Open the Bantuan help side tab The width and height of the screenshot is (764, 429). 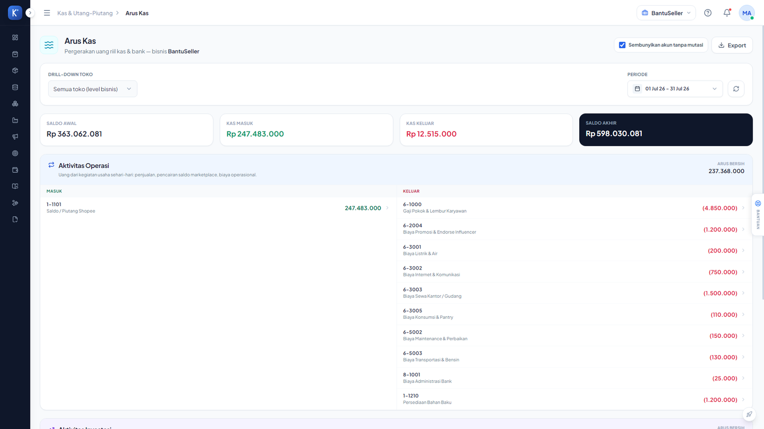click(758, 215)
